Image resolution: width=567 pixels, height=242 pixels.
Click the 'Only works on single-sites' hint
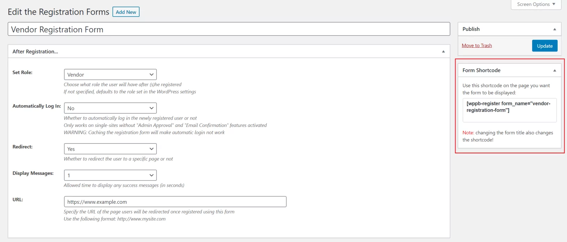[165, 125]
